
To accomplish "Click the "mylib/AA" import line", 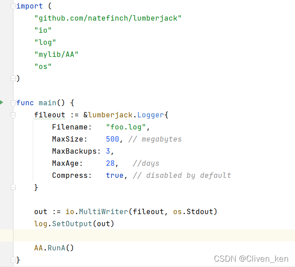I will pos(56,55).
